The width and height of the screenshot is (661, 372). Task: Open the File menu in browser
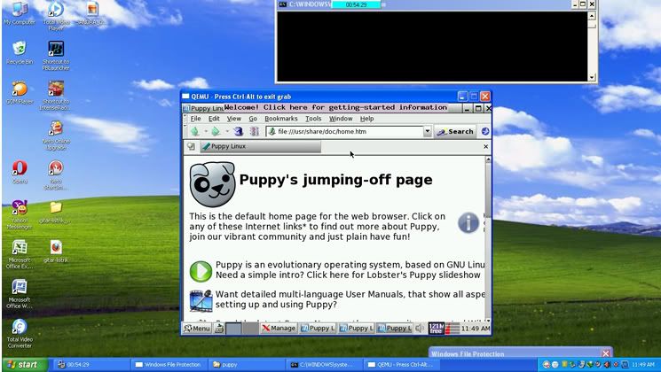(195, 119)
